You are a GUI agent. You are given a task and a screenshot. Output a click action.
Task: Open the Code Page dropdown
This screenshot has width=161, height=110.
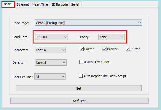click(89, 23)
